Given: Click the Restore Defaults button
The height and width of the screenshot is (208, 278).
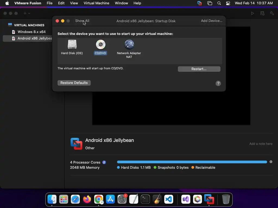Looking at the screenshot, I should [74, 83].
